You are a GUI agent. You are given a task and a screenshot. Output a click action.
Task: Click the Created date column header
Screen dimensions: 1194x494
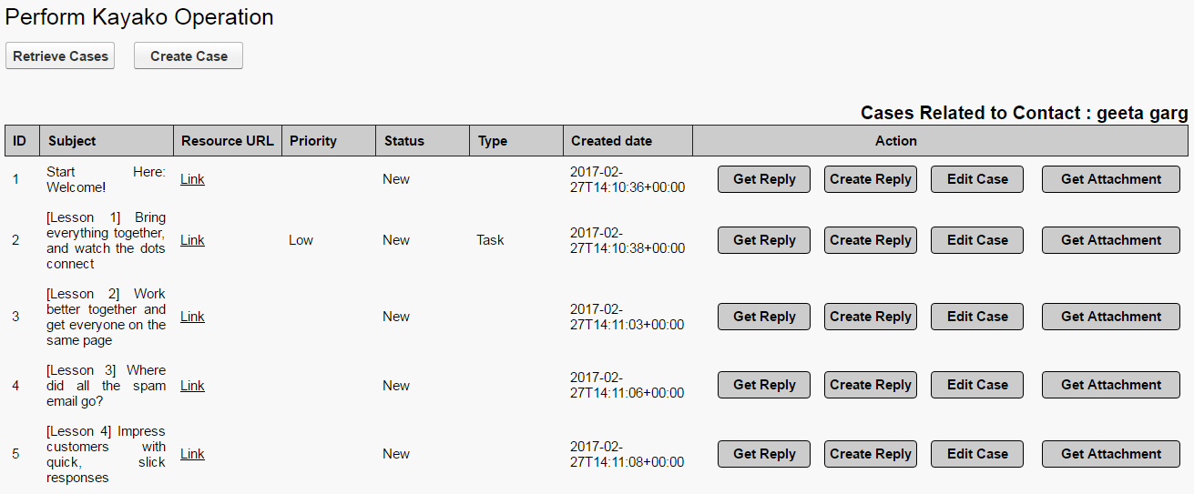tap(611, 141)
